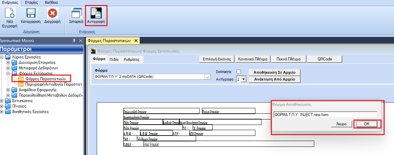Viewport: 394px width, 155px height.
Task: Open the Αντίγραφα copies dropdown
Action: pyautogui.click(x=243, y=79)
